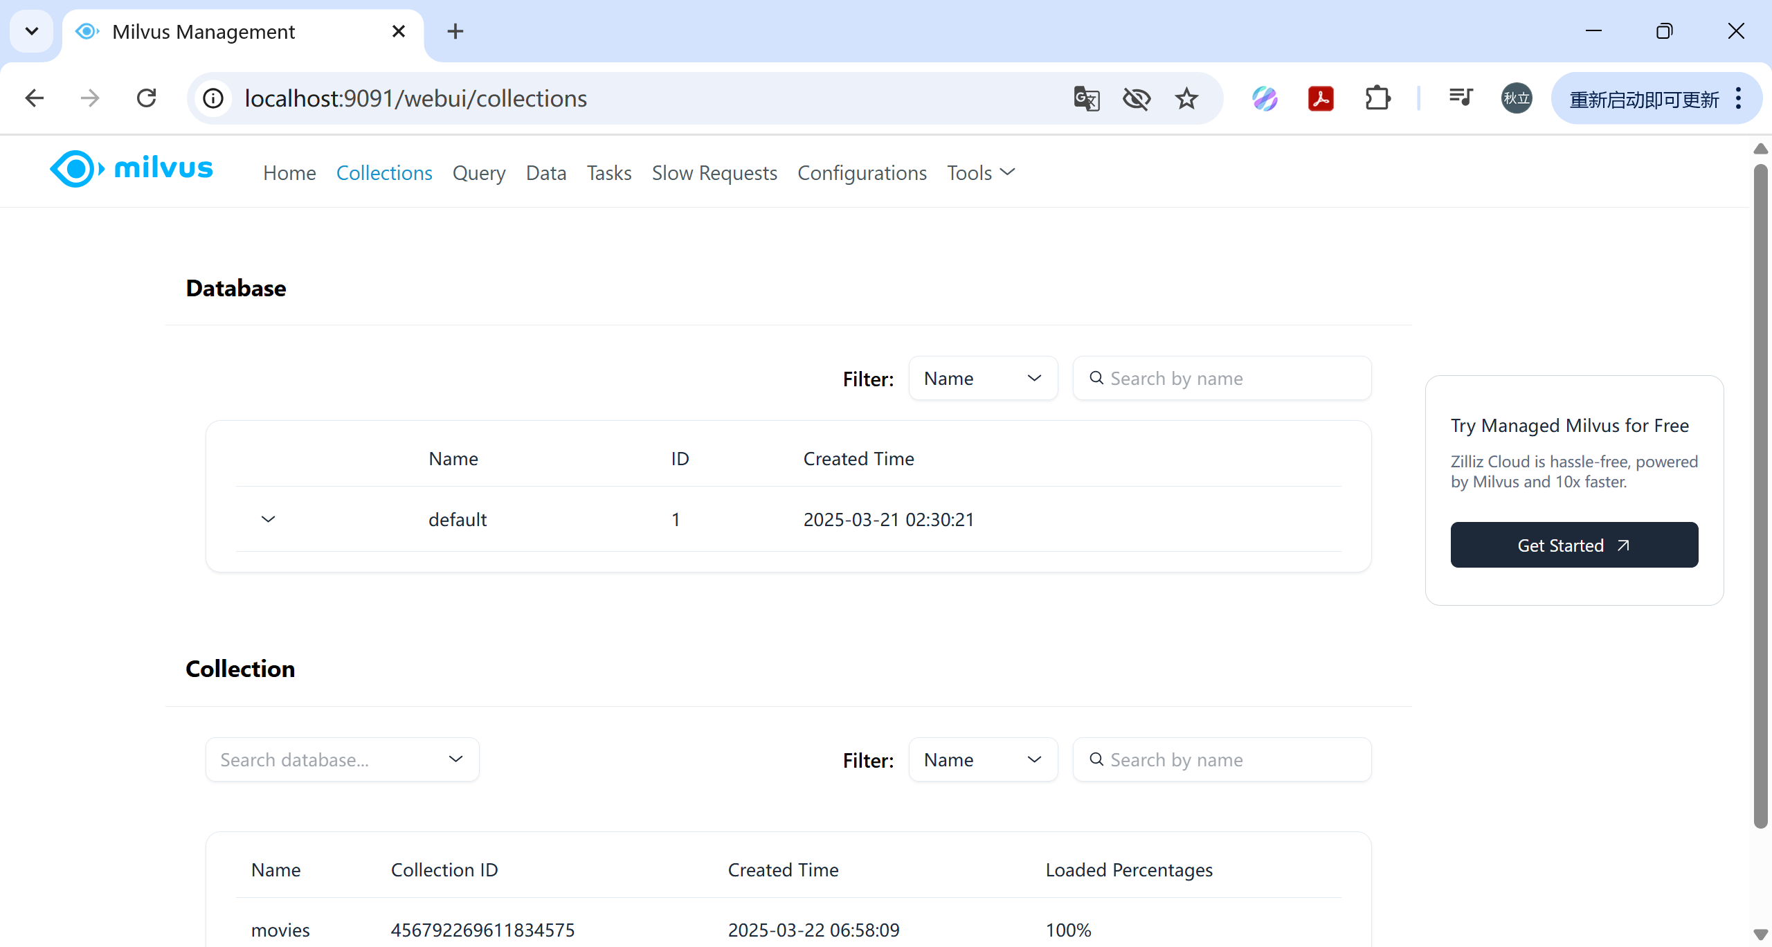Screen dimensions: 1772x947
Task: Click Get Started button
Action: point(1573,545)
